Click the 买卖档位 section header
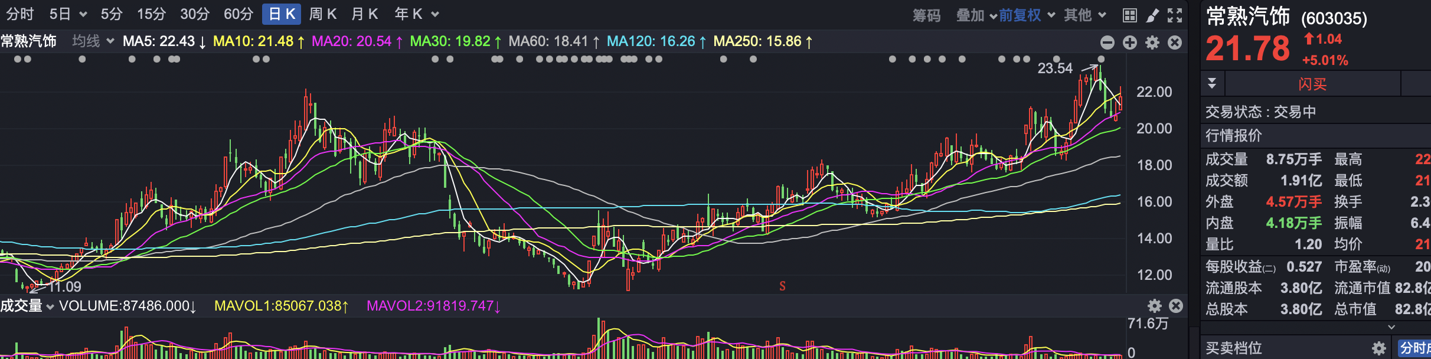The height and width of the screenshot is (359, 1431). coord(1234,348)
